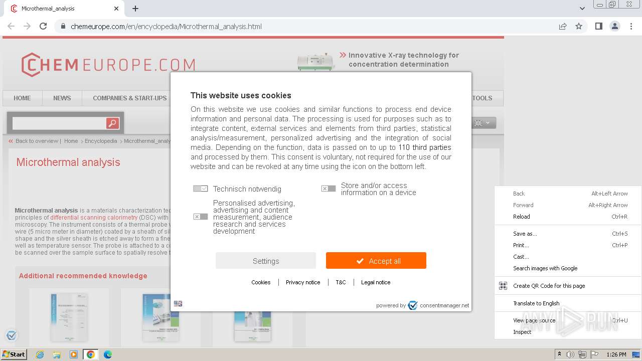Click the red search magnifier button

coord(112,123)
